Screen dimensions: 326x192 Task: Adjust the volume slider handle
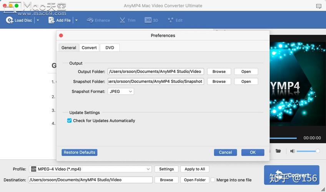pos(318,151)
